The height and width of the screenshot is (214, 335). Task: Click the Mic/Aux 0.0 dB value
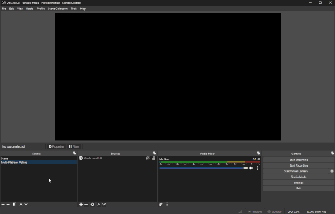(x=256, y=159)
